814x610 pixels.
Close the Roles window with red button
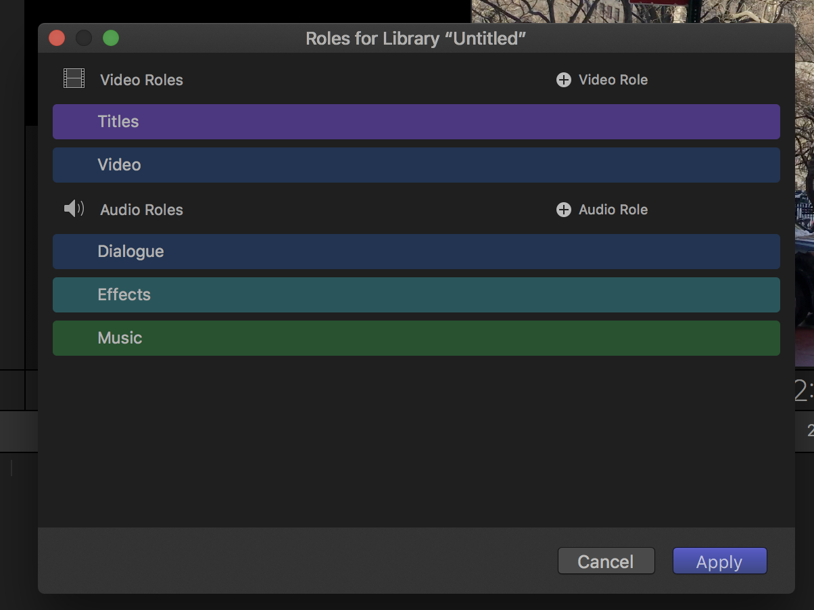point(57,39)
